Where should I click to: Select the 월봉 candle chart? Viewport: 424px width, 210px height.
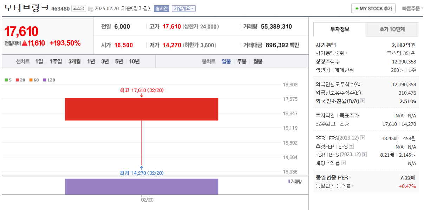coord(258,61)
